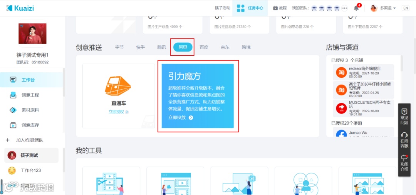Switch language with EN button
Image resolution: width=416 pixels, height=195 pixels.
pyautogui.click(x=405, y=8)
